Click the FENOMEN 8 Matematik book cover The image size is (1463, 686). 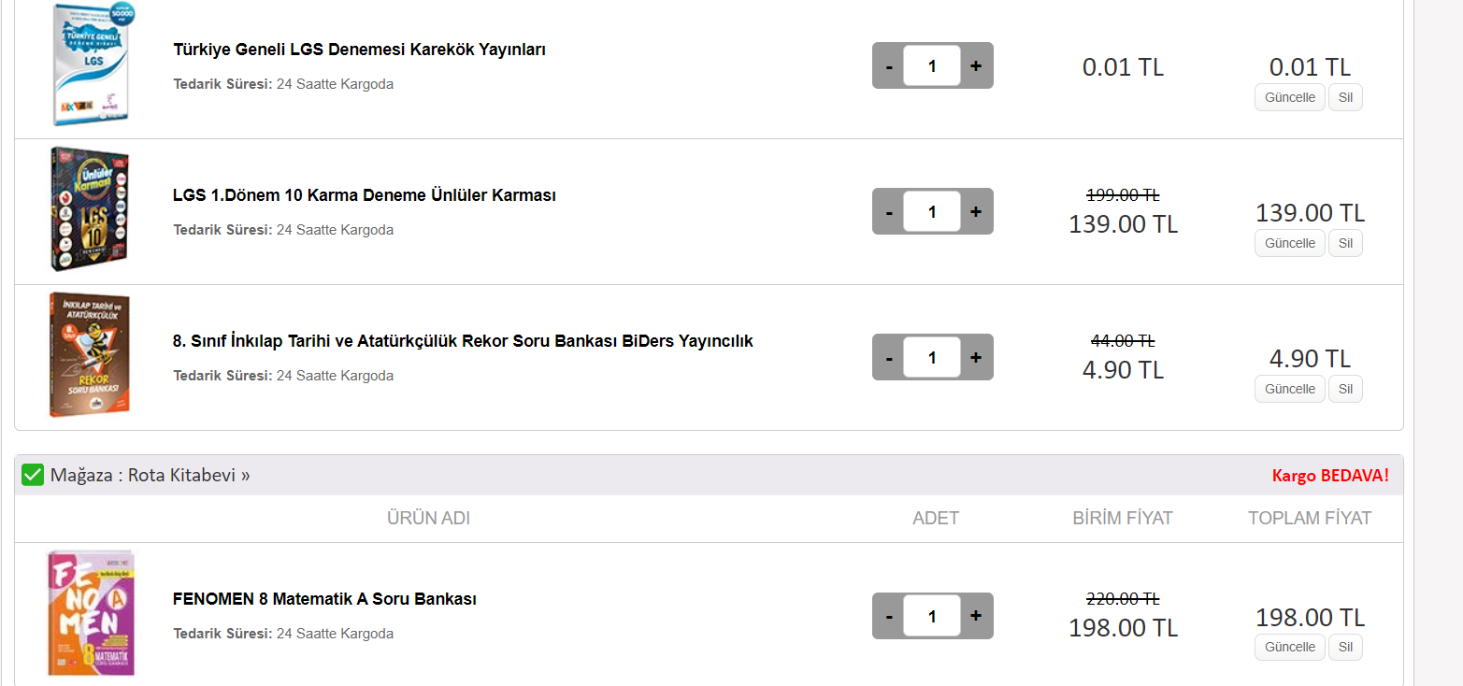tap(91, 612)
